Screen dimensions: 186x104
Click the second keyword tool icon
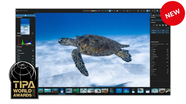(x=157, y=25)
